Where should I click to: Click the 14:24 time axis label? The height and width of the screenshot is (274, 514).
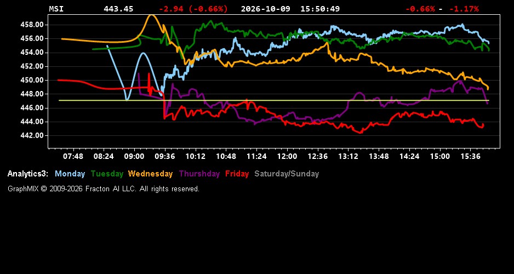tap(409, 157)
